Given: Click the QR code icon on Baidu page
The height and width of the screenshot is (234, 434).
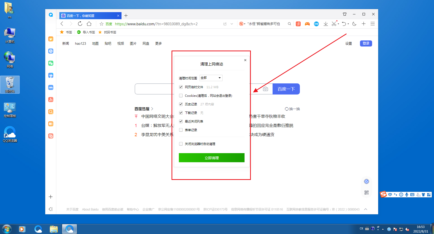Looking at the screenshot, I should (x=367, y=193).
